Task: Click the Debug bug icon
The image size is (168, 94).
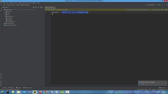Action: (160, 5)
